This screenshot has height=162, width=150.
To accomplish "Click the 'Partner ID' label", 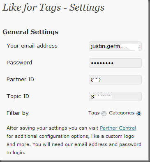I will (20, 80).
